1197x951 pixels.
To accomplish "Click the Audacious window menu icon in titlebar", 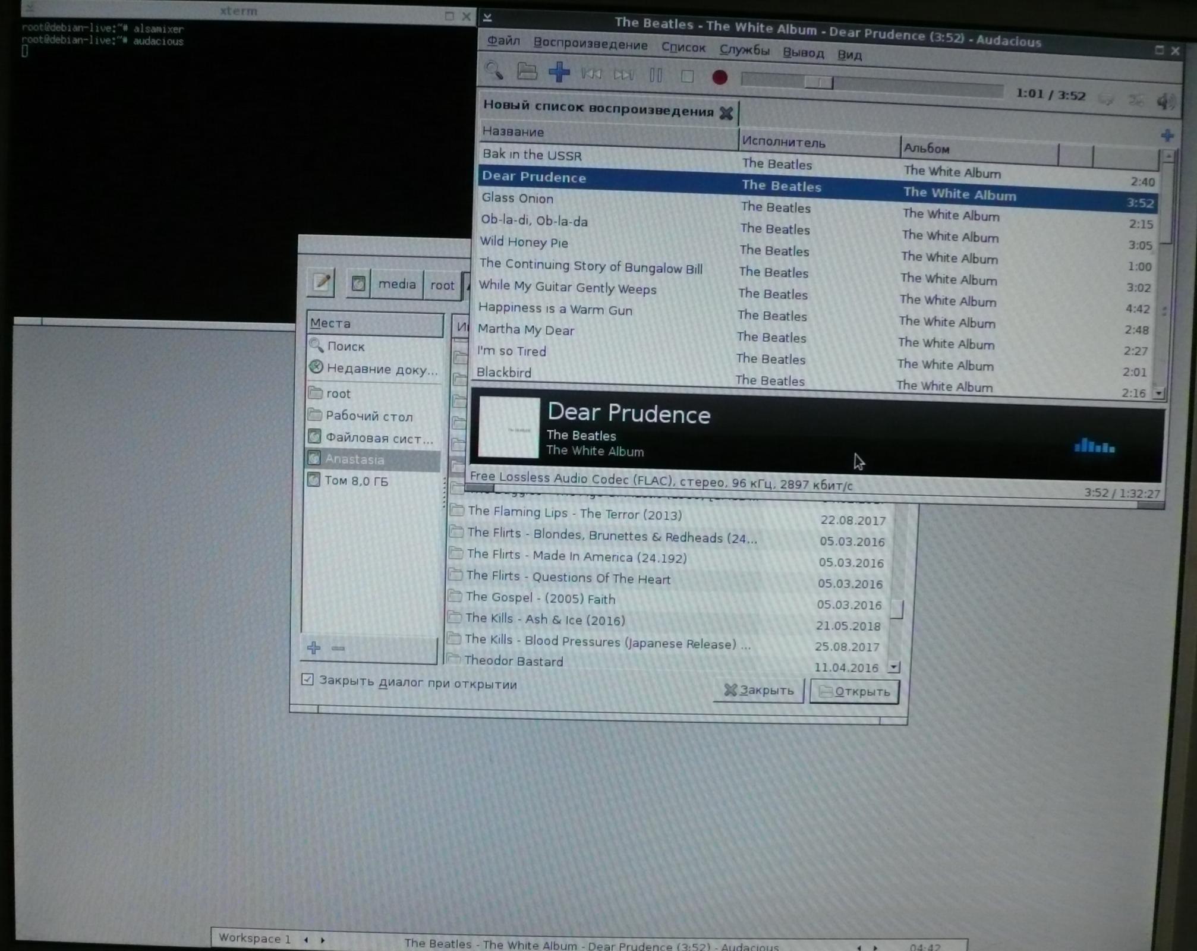I will (x=487, y=17).
